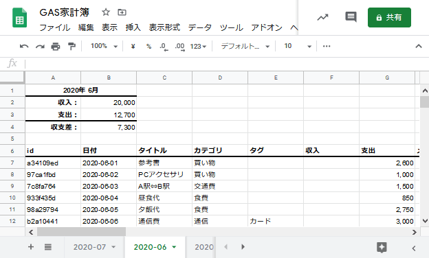Open the ファイル menu
This screenshot has width=429, height=258.
(55, 27)
